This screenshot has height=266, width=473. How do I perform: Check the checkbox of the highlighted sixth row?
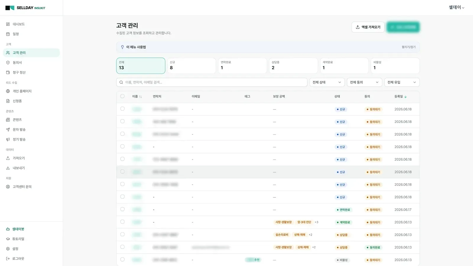(122, 172)
